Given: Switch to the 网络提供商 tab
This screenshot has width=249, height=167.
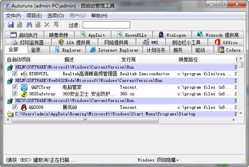Looking at the screenshot, I should coord(117,43).
